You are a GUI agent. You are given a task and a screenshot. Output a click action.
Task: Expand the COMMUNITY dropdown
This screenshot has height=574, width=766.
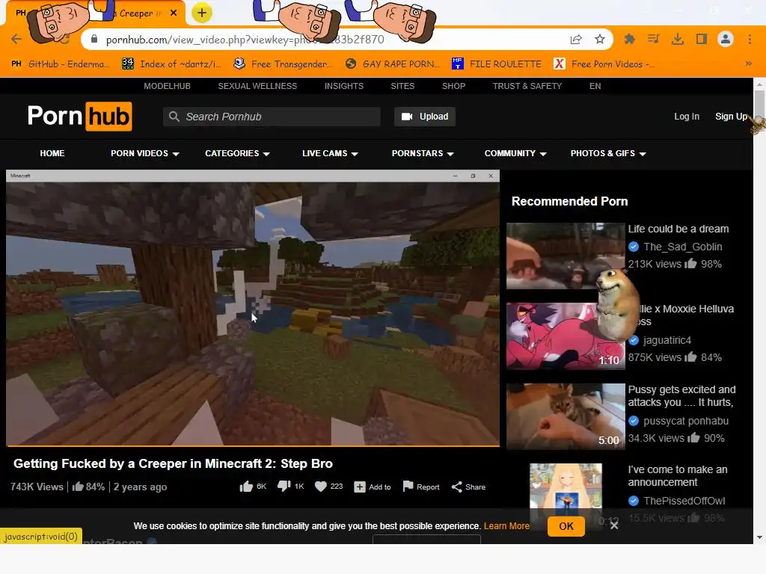click(x=515, y=153)
